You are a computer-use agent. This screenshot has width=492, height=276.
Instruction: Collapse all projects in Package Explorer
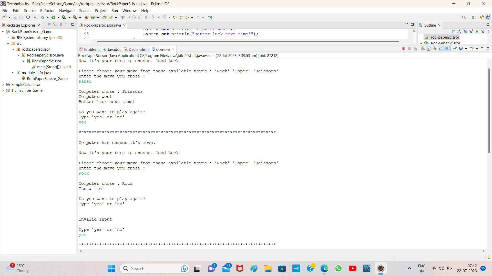coord(49,24)
